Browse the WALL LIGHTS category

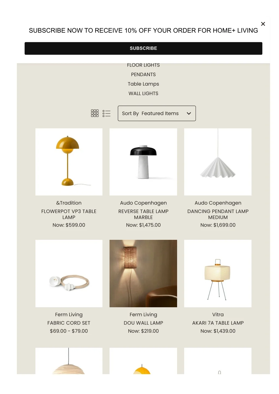(x=143, y=94)
